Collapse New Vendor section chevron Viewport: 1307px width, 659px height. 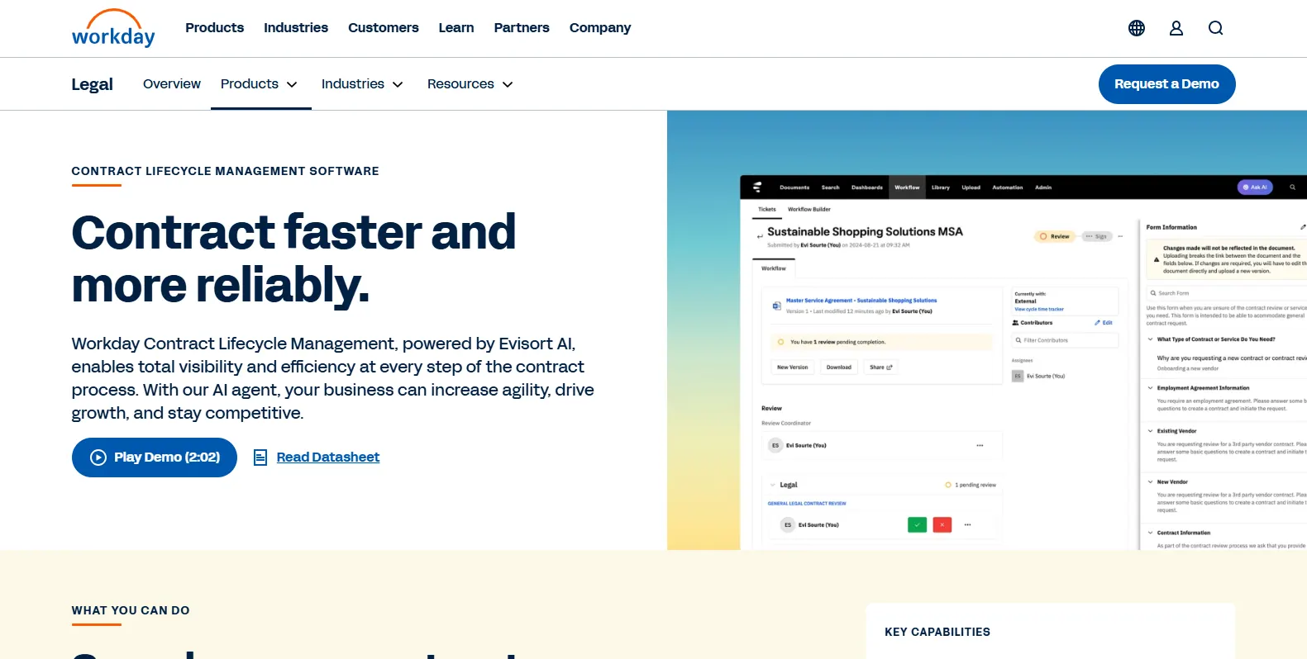tap(1150, 481)
